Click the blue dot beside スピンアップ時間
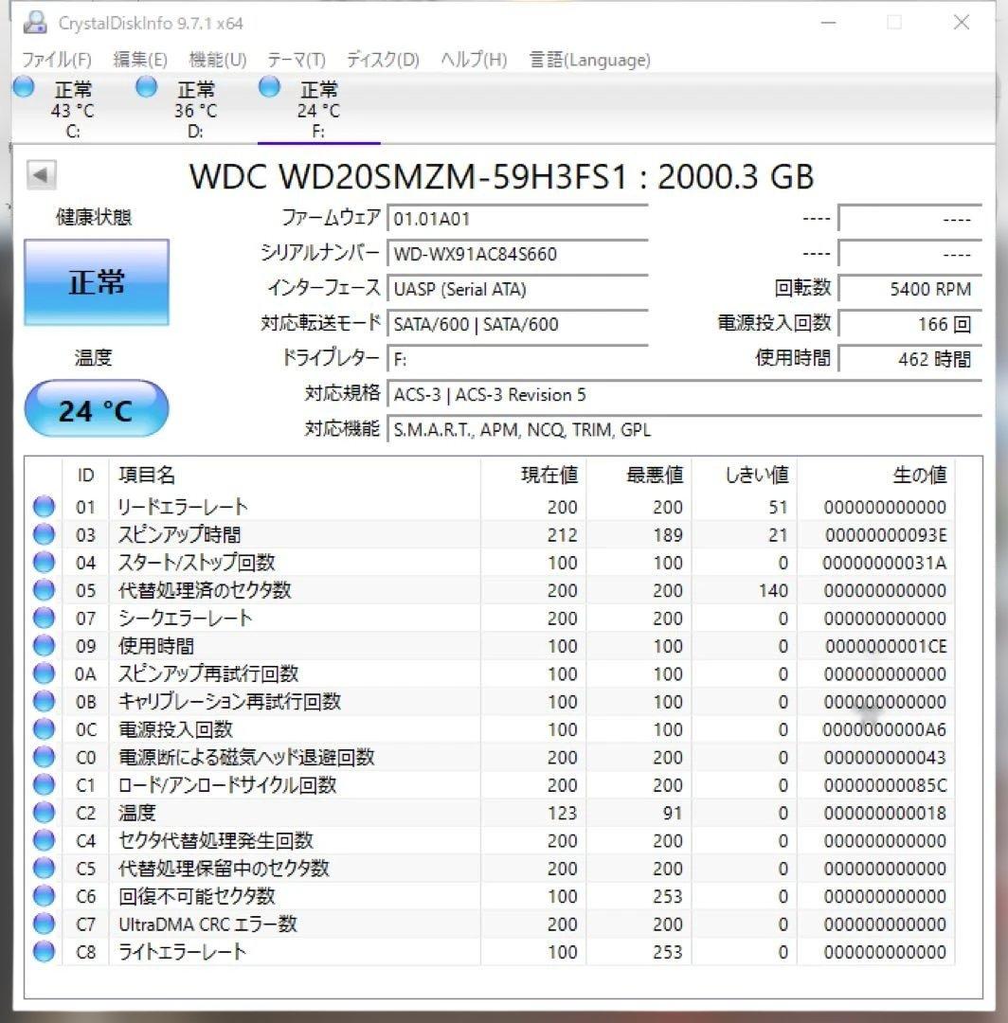 pos(44,534)
